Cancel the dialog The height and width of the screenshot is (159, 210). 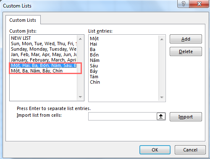(x=190, y=150)
